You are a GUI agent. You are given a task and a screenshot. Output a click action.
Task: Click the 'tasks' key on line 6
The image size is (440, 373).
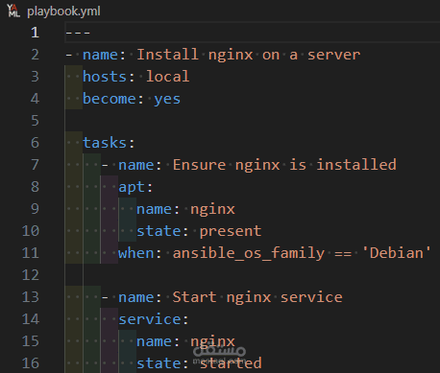(105, 143)
